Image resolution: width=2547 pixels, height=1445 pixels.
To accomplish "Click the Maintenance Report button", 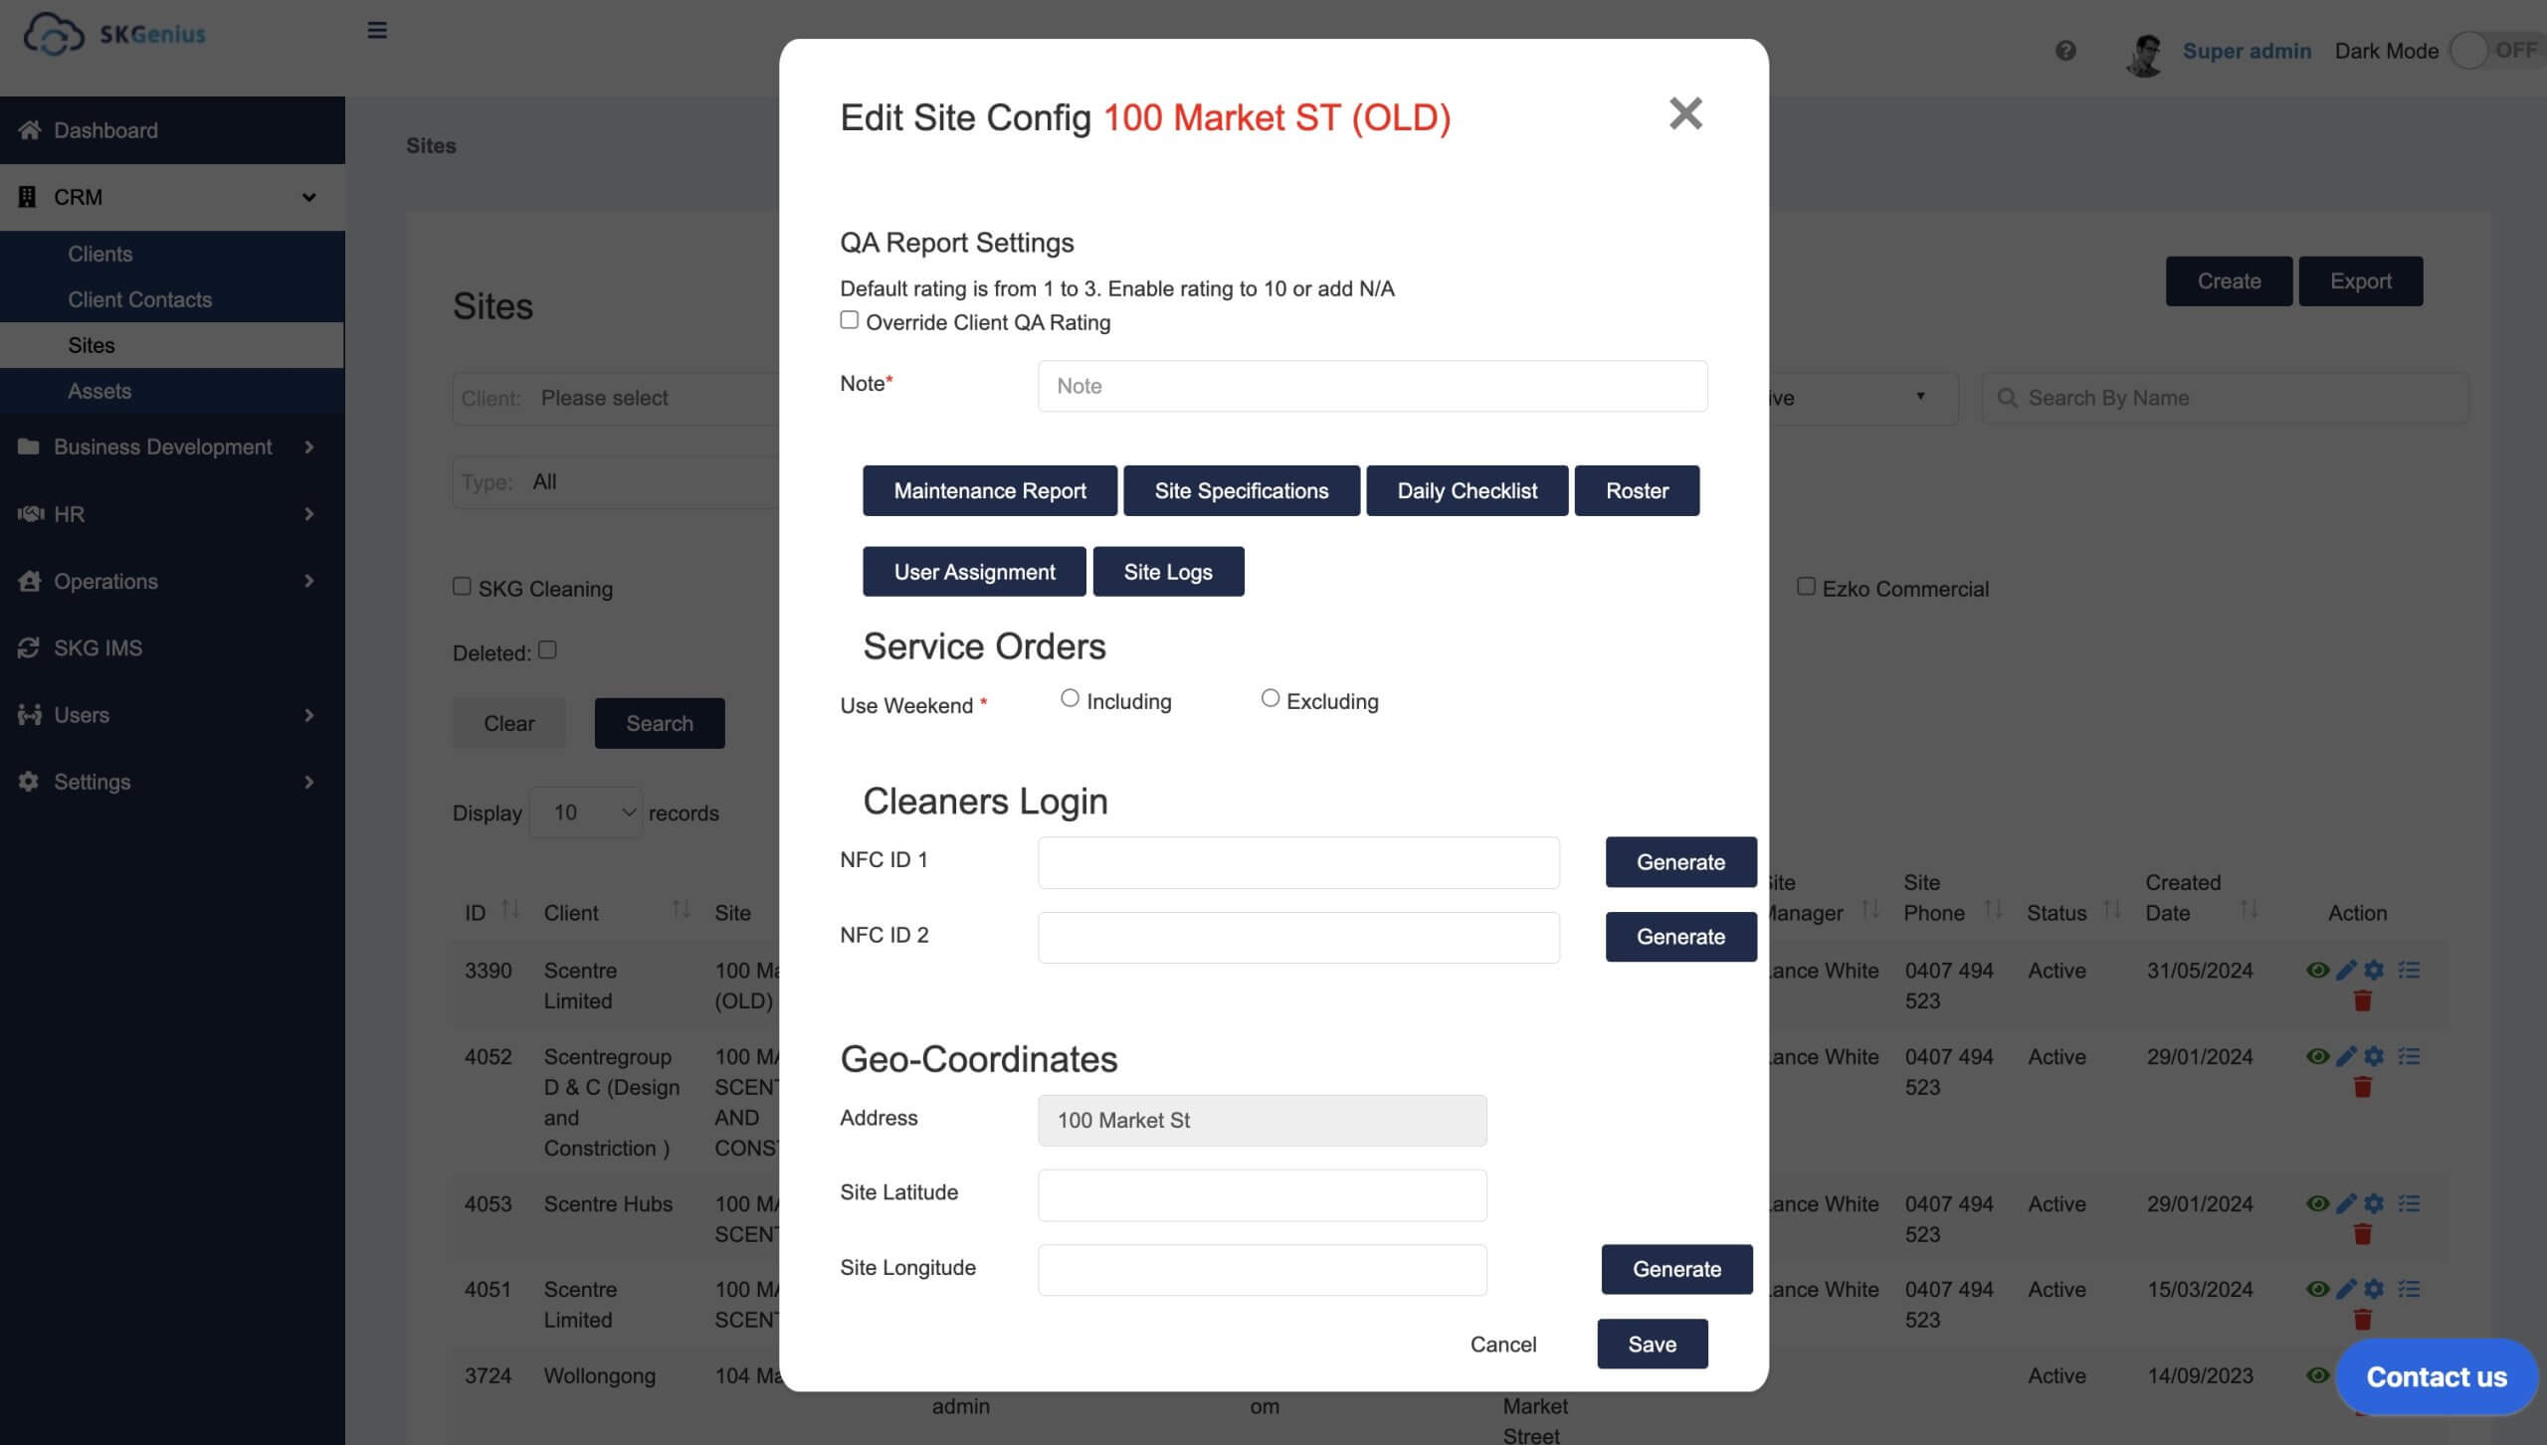I will [990, 490].
